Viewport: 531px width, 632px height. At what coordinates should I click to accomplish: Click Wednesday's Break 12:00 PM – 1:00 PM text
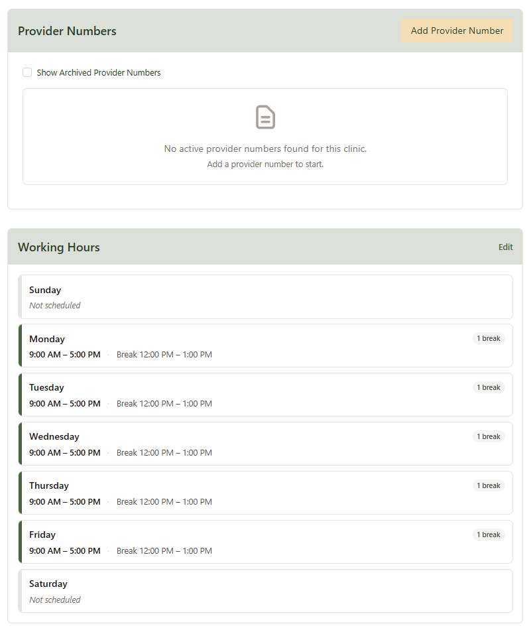point(164,453)
